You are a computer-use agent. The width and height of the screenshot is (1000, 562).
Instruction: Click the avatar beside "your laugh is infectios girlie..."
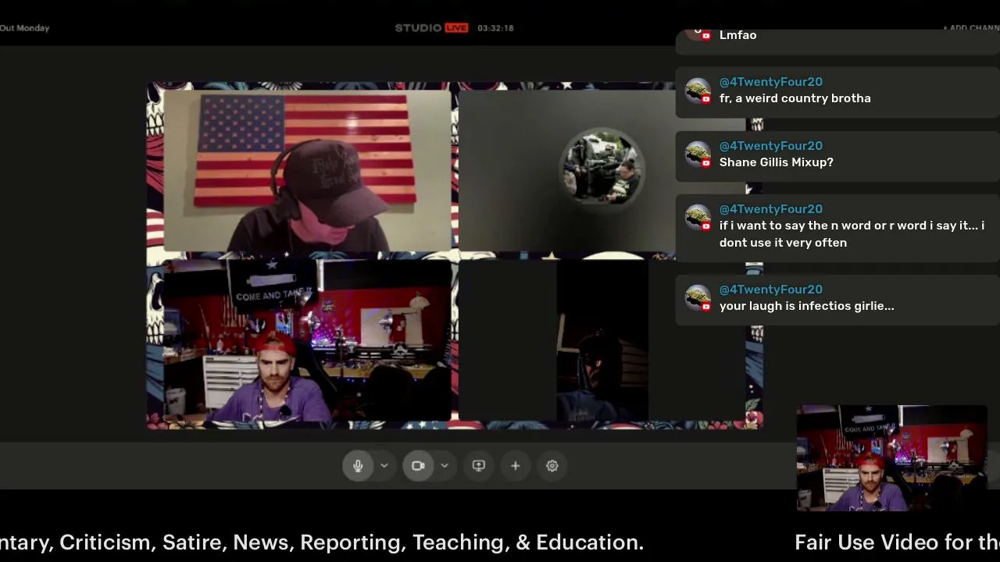tap(697, 298)
